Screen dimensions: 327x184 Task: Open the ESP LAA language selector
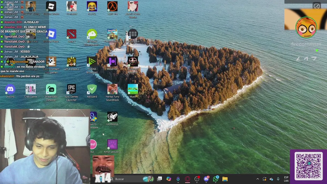pyautogui.click(x=286, y=179)
